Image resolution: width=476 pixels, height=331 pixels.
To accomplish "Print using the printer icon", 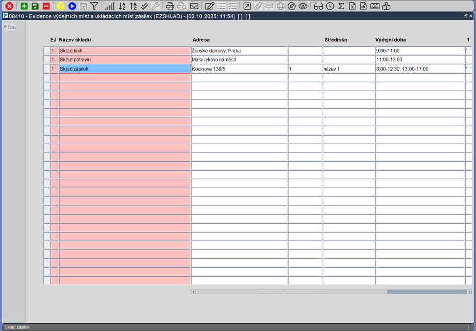I will tap(170, 6).
